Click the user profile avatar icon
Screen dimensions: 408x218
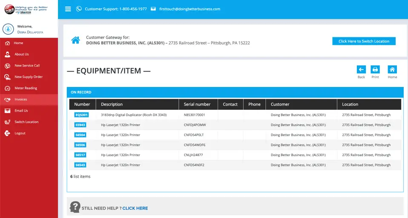(9, 29)
